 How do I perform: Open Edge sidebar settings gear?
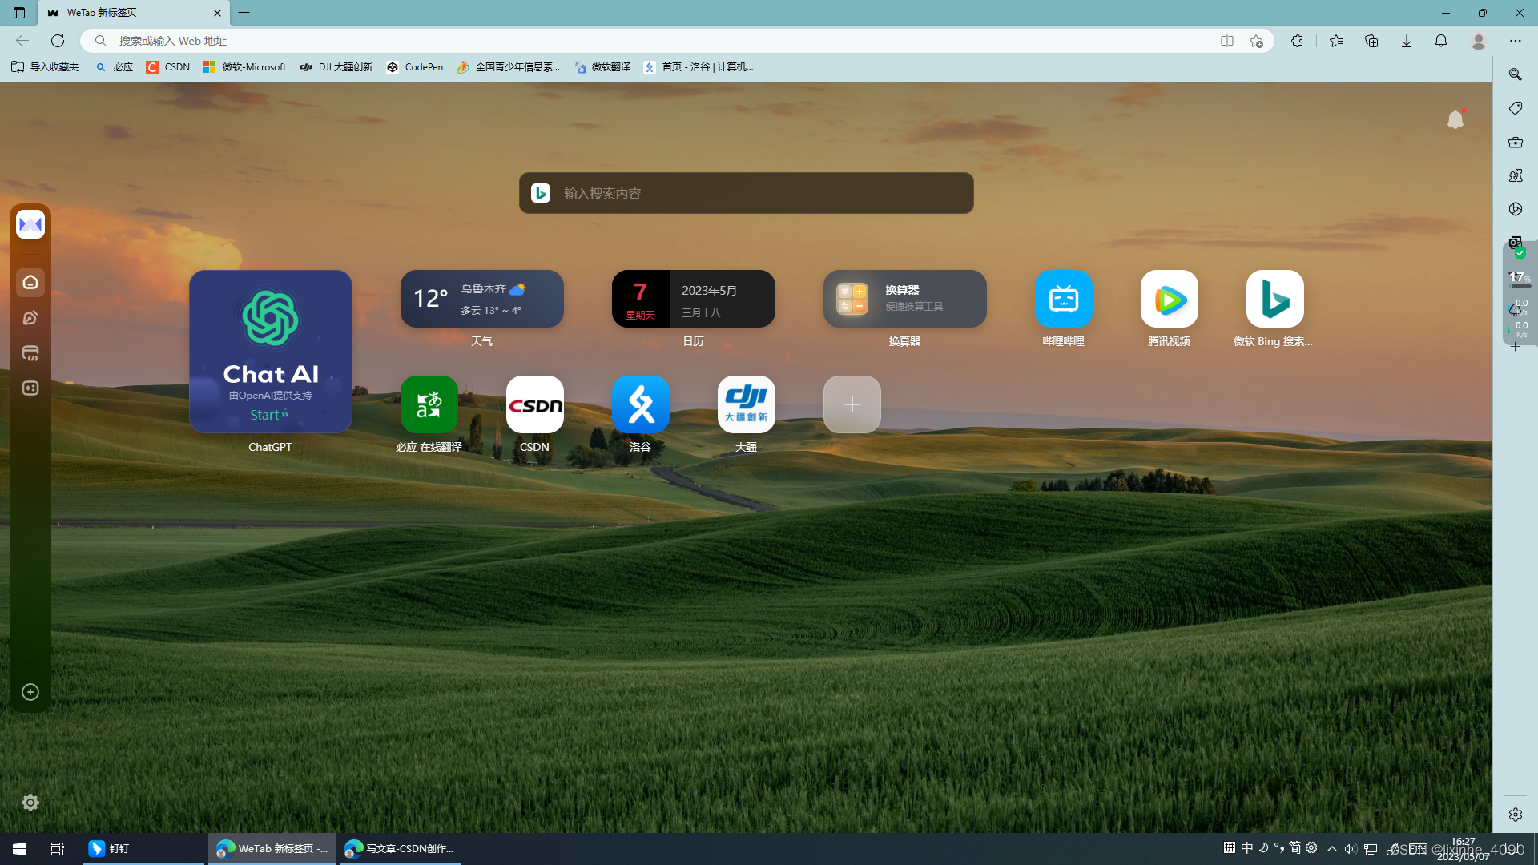[1516, 815]
